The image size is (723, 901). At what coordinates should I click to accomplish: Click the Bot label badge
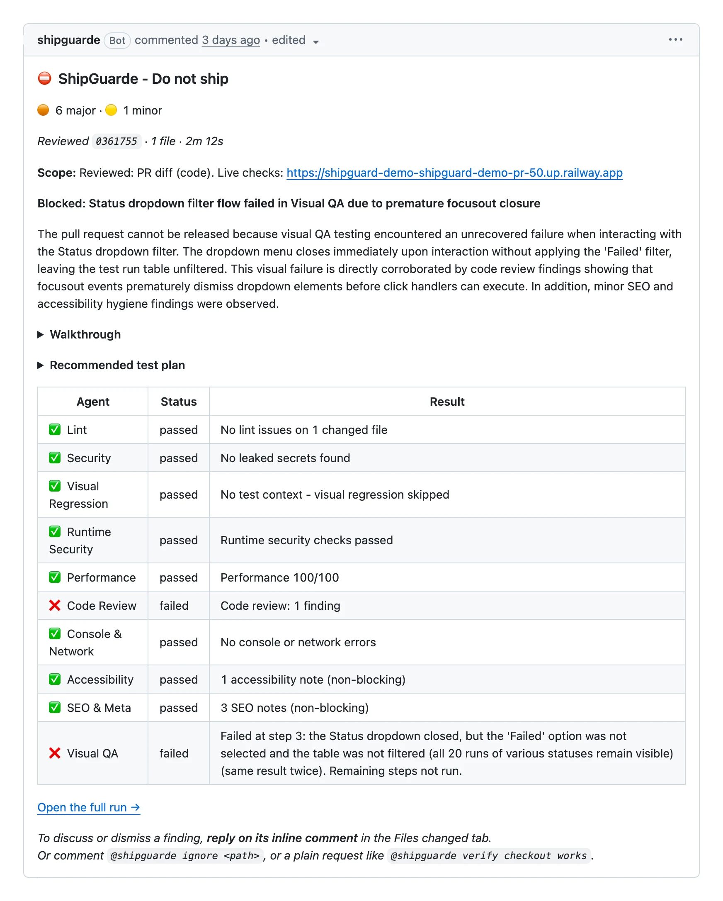[x=117, y=40]
